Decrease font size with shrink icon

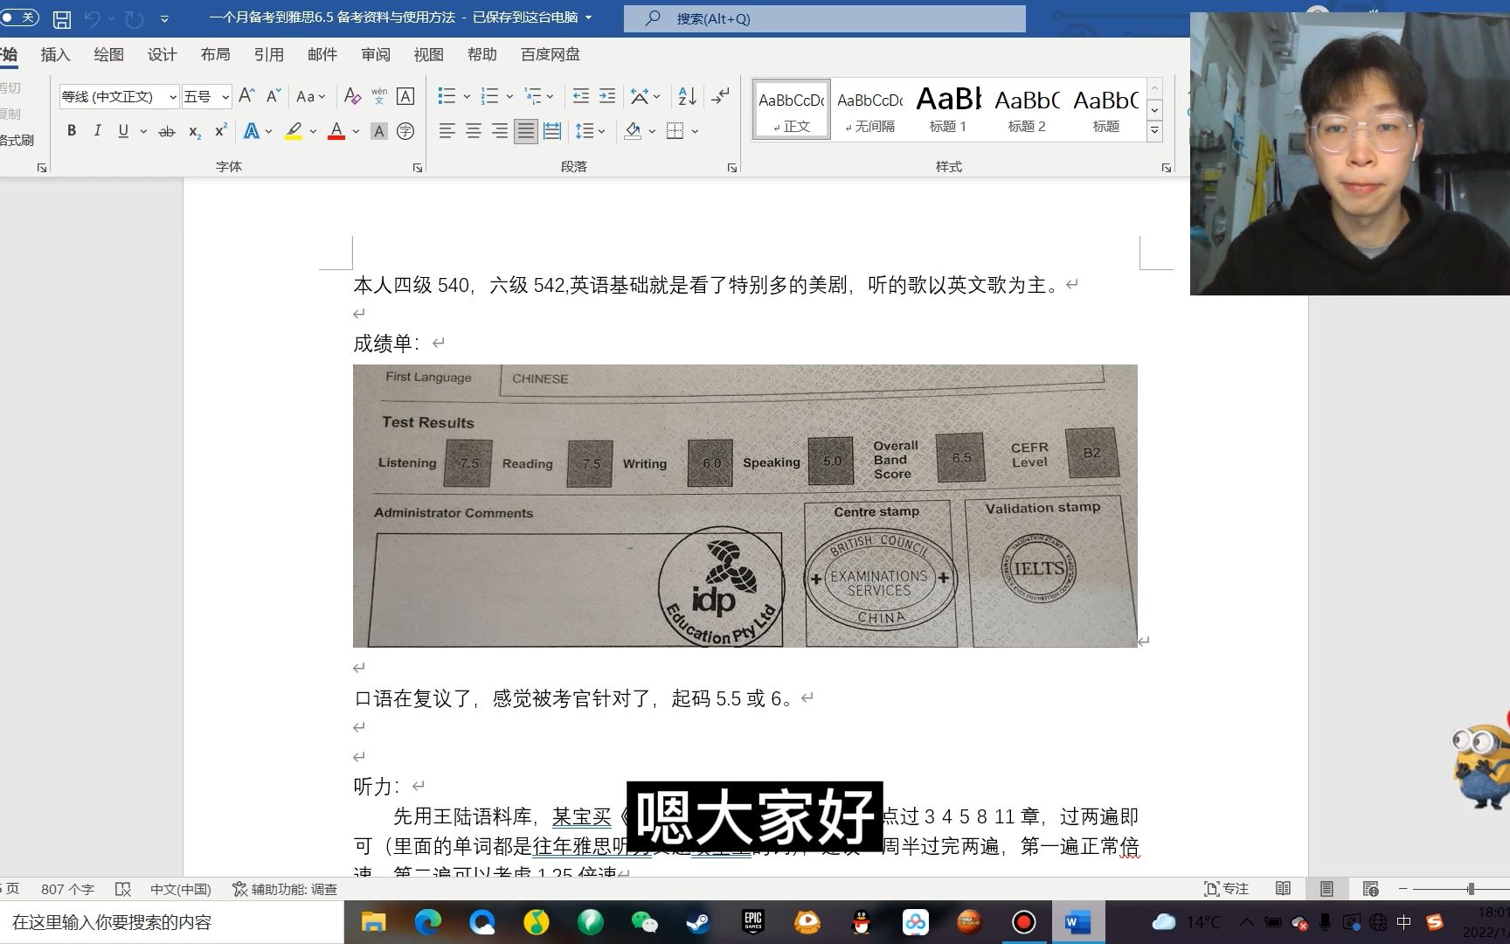pyautogui.click(x=274, y=95)
